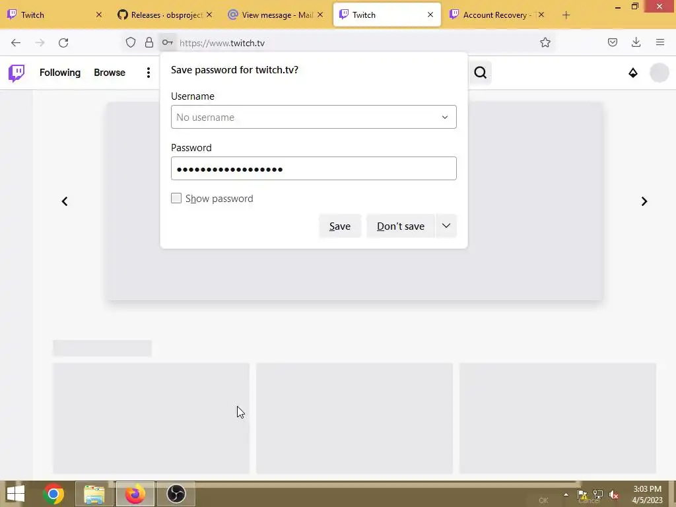Open the Don't save options arrow
This screenshot has width=676, height=507.
(x=446, y=226)
